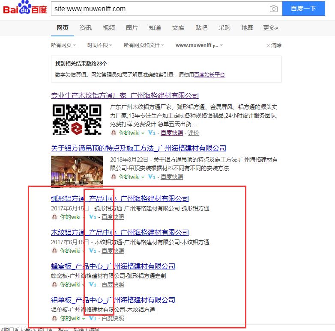Open camera image search icon

click(273, 9)
